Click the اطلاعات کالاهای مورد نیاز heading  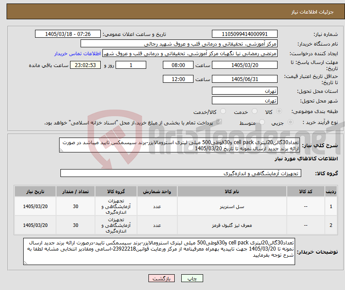click(306, 159)
